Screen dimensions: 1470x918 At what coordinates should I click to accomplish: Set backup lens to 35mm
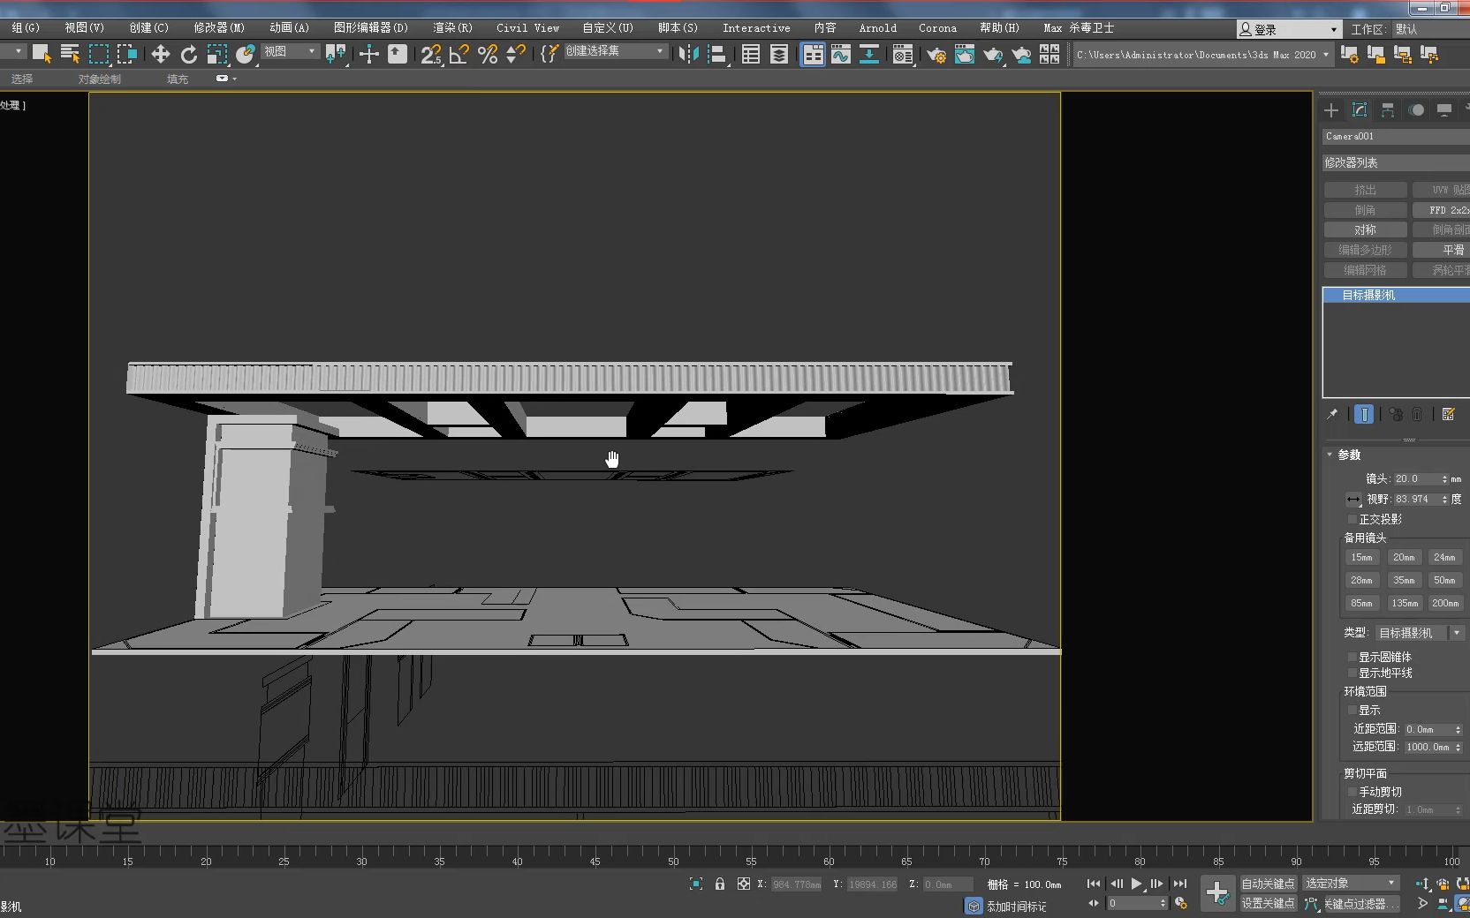[x=1403, y=580]
